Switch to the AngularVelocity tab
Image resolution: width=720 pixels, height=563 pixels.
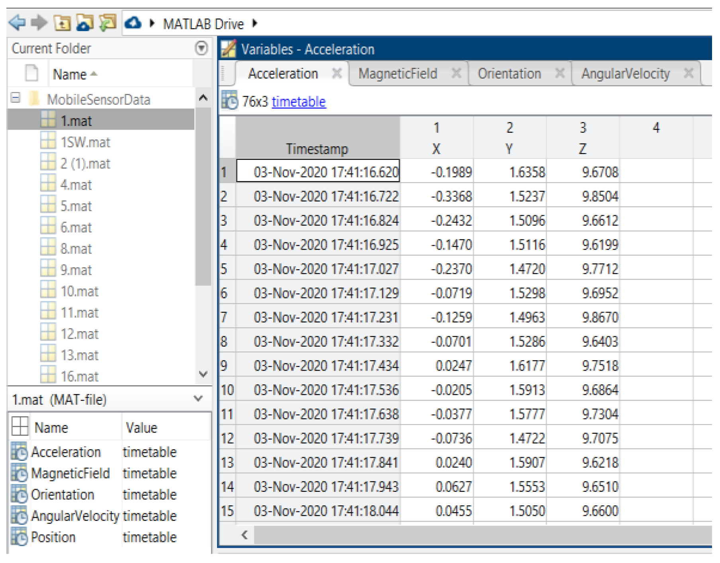(x=625, y=74)
